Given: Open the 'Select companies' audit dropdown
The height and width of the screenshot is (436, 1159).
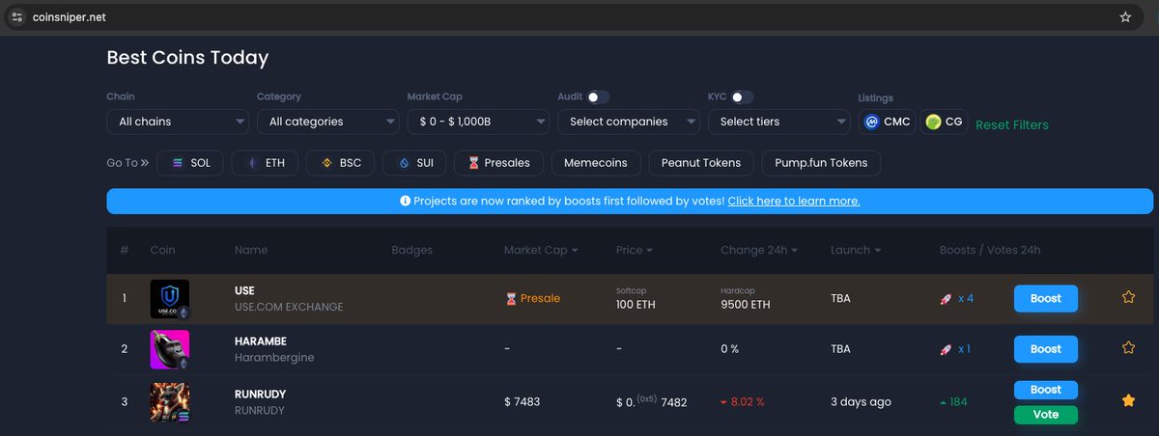Looking at the screenshot, I should (x=629, y=122).
